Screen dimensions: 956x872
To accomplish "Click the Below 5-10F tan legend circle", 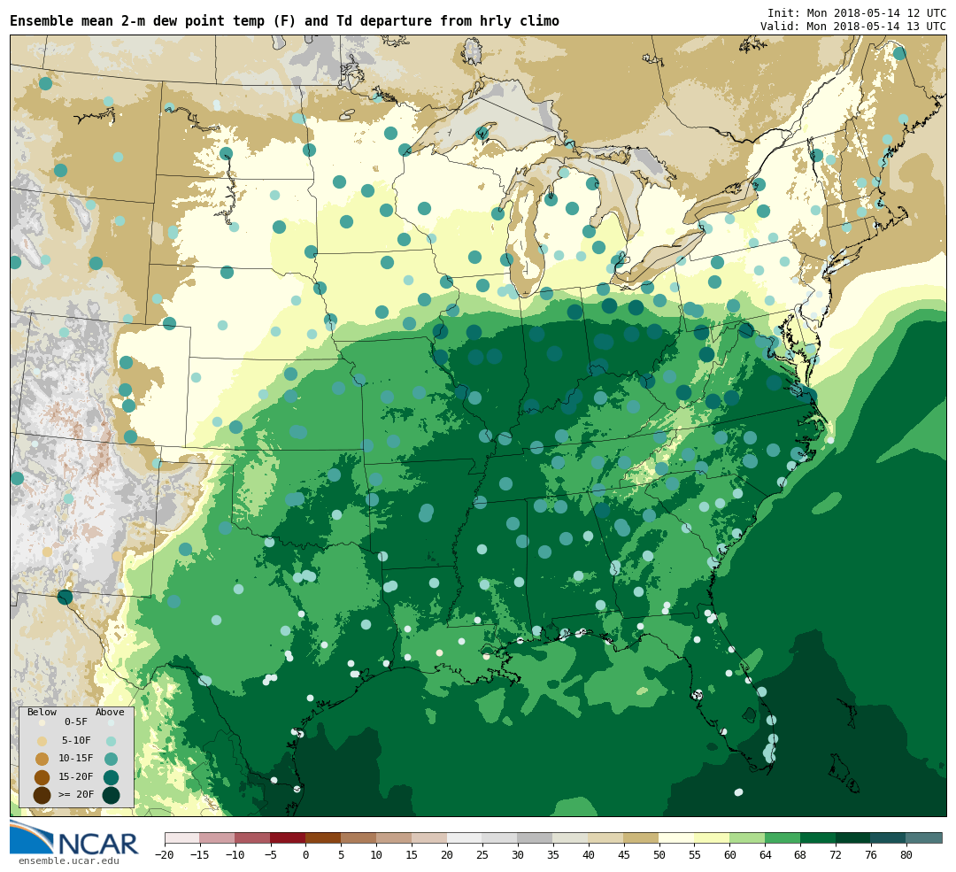I will pyautogui.click(x=42, y=741).
